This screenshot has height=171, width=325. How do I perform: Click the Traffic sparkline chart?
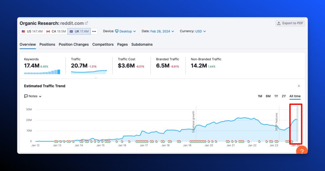pos(89,72)
